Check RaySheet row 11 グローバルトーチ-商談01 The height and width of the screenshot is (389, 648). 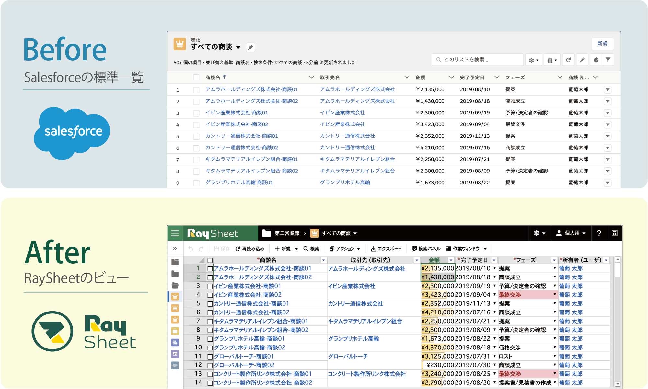click(210, 357)
